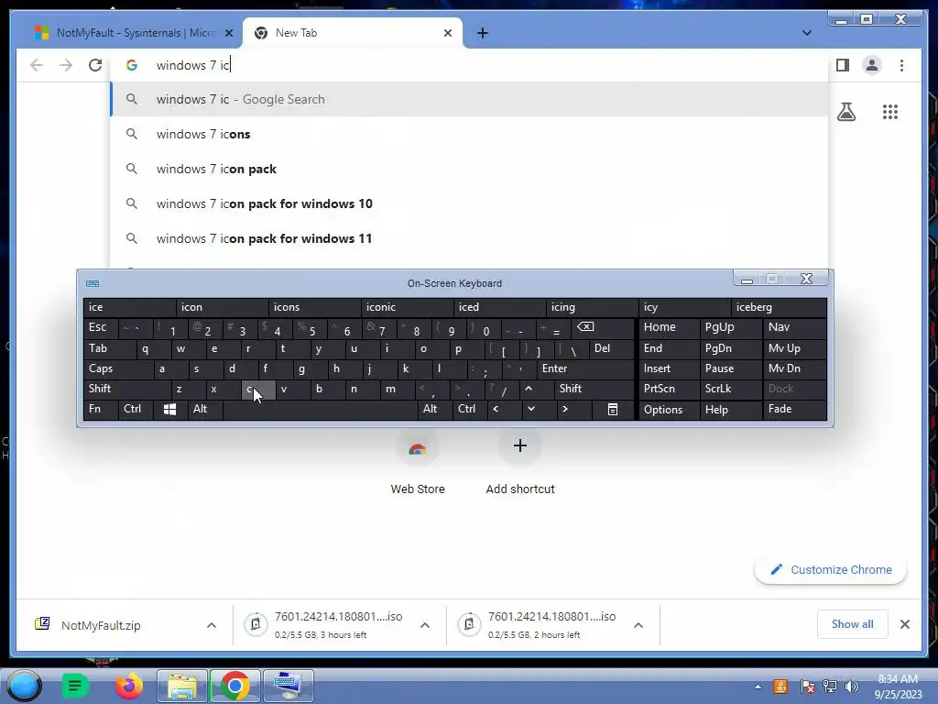
Task: Open Chrome side panel icon
Action: (x=843, y=65)
